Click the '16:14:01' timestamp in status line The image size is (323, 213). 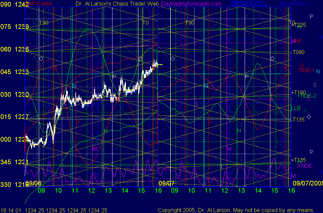11,210
